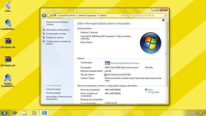The width and height of the screenshot is (206, 116).
Task: Click the refresh button beside the address bar
Action: (126, 15)
